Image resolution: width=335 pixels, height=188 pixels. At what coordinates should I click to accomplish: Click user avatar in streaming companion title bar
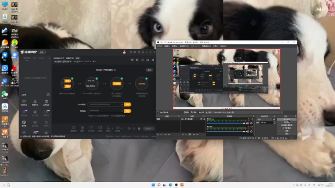pos(124,52)
